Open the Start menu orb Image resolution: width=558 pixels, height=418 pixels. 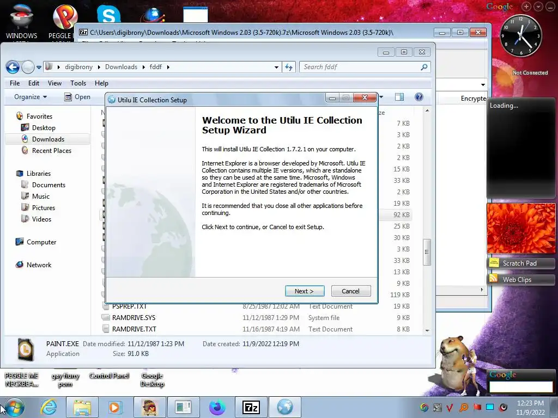[15, 407]
